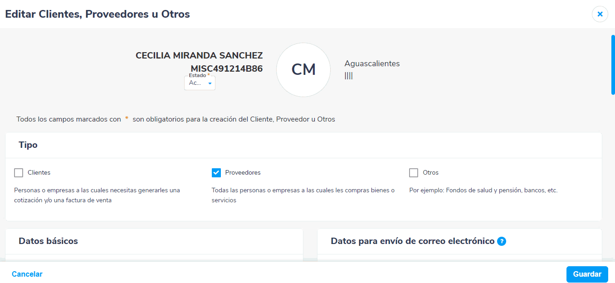Image resolution: width=615 pixels, height=283 pixels.
Task: Click the Clientes checkbox label text
Action: click(39, 173)
